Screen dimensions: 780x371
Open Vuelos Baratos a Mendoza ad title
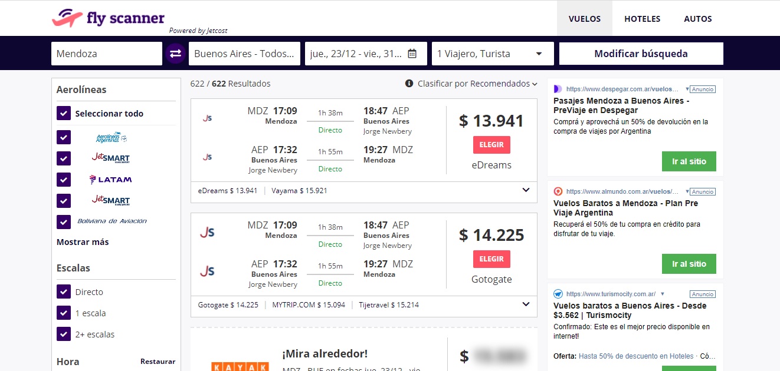[625, 208]
